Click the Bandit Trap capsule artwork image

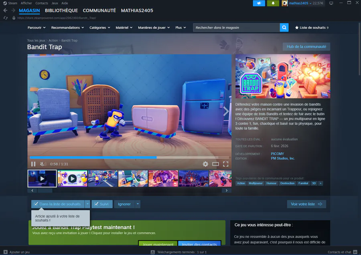[283, 76]
